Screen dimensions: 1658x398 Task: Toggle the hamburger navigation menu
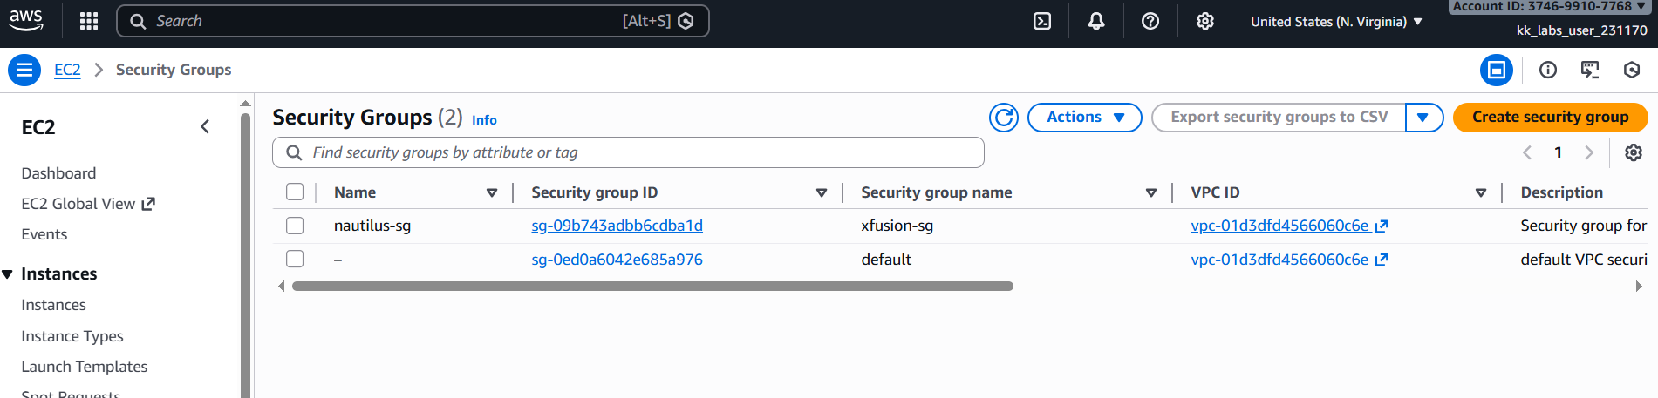coord(24,70)
